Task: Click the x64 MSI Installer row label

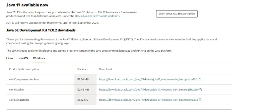Action: coord(19,100)
